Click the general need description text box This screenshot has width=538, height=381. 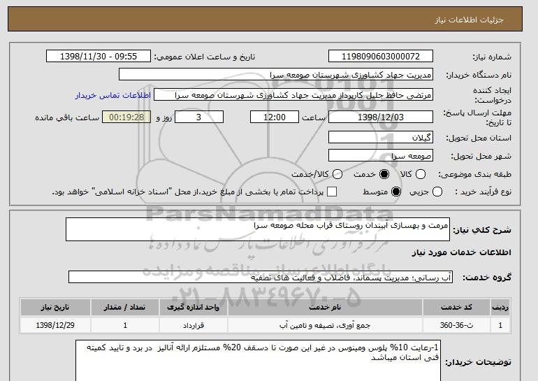[x=258, y=229]
